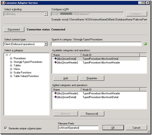Click Name column header in added operations
The image size is (152, 135).
(67, 89)
